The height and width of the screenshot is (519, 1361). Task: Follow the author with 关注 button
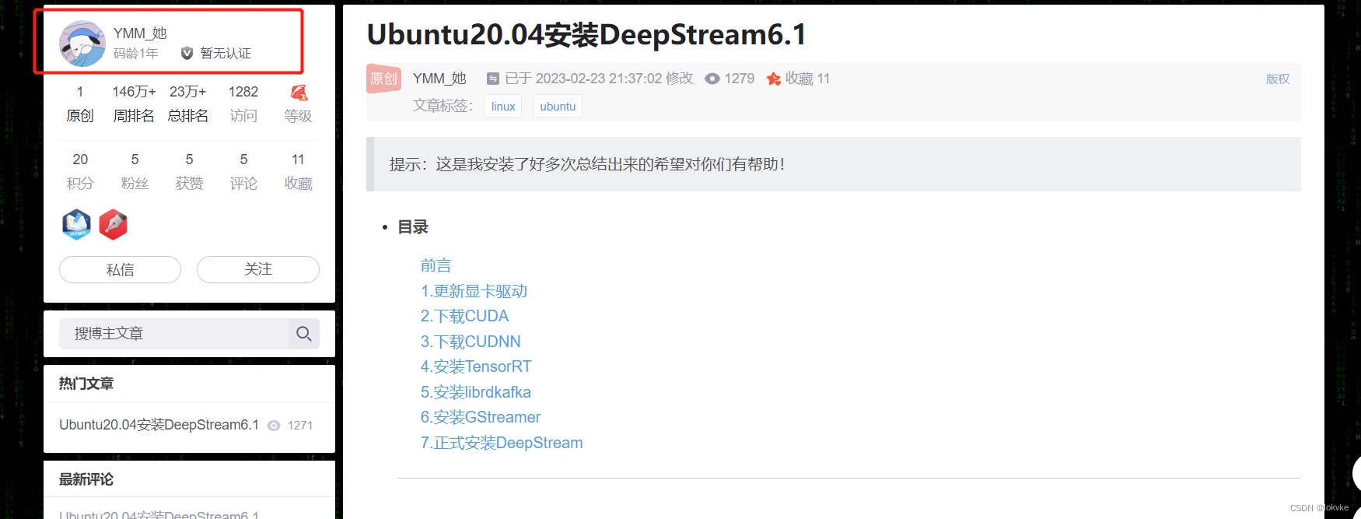coord(258,269)
